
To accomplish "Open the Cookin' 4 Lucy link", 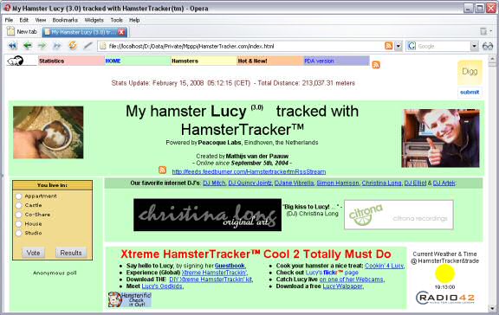I will (385, 266).
